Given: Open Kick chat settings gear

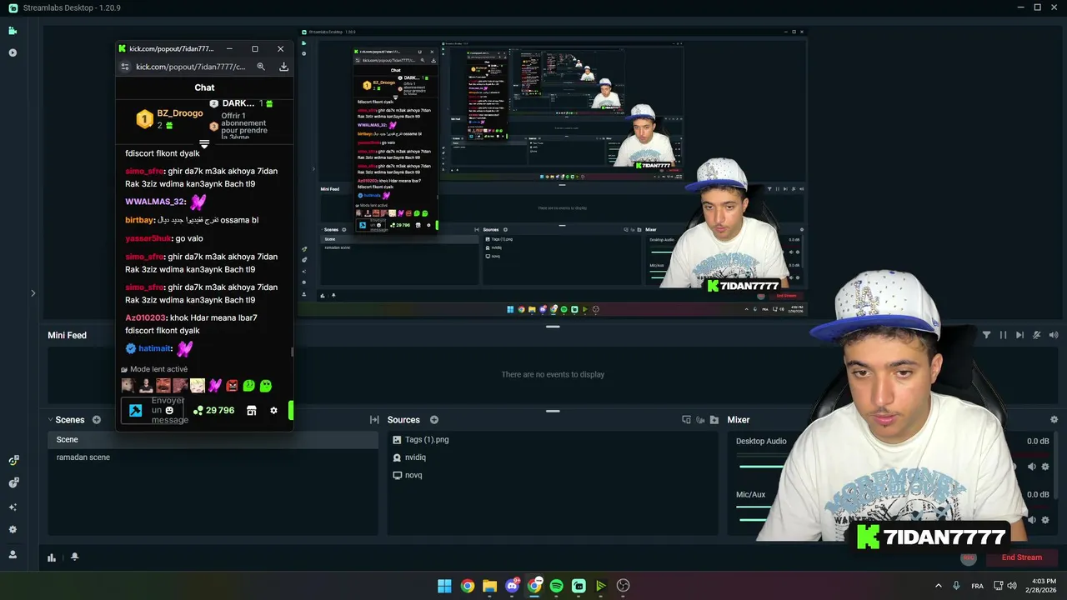Looking at the screenshot, I should pyautogui.click(x=273, y=411).
